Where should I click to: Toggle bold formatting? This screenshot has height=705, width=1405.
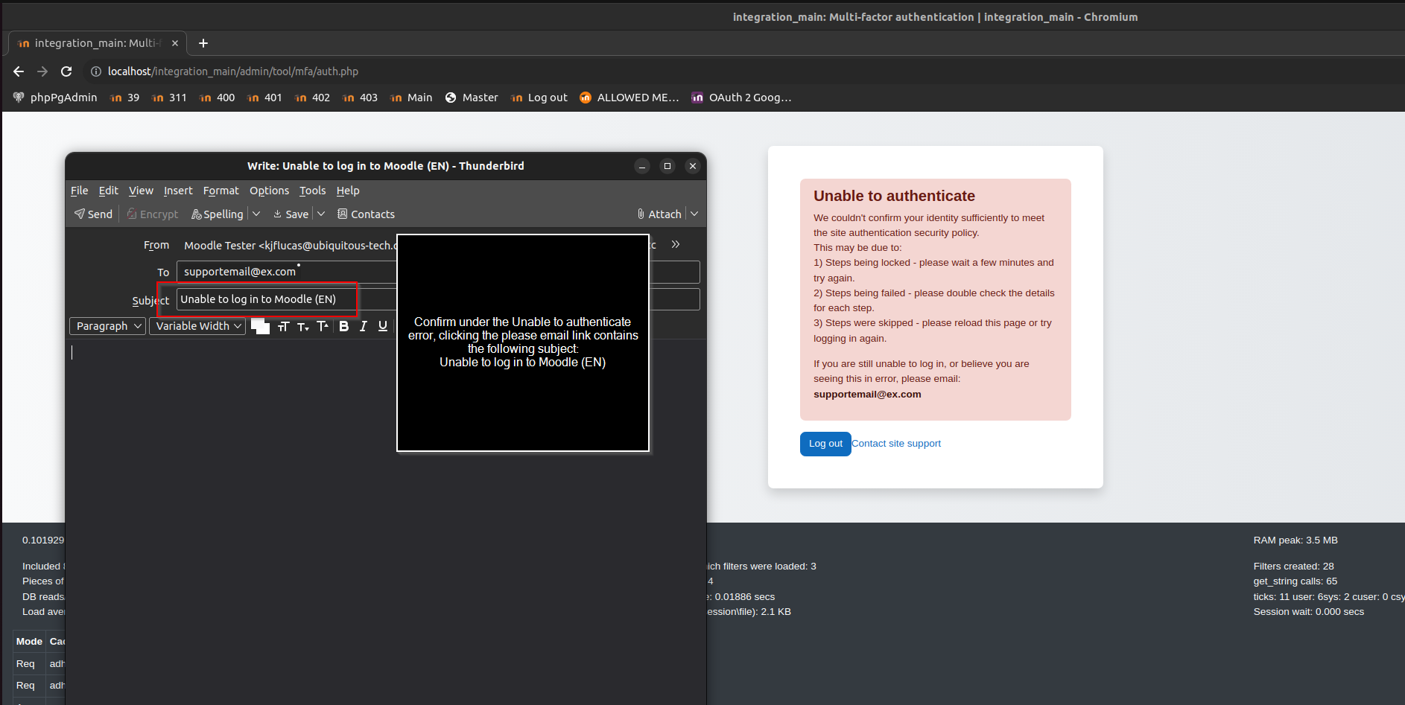tap(343, 326)
